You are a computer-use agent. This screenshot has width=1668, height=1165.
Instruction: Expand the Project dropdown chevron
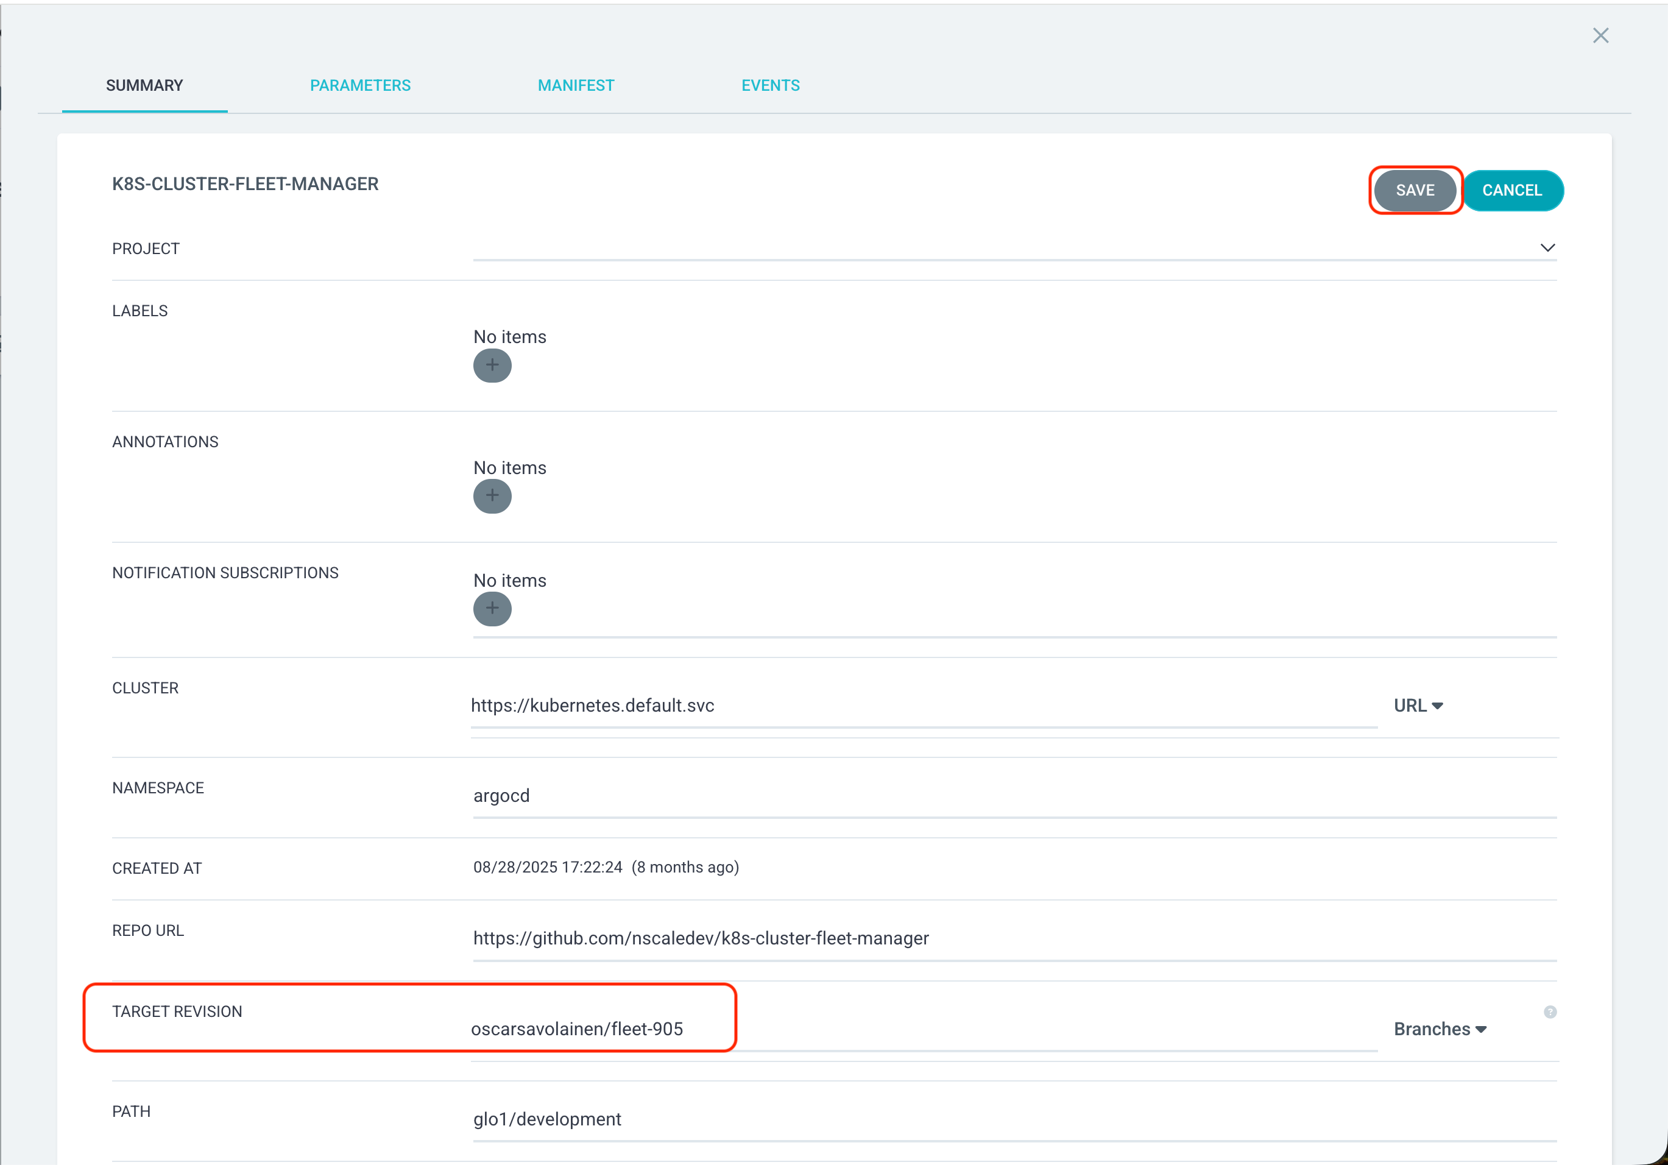pos(1547,248)
